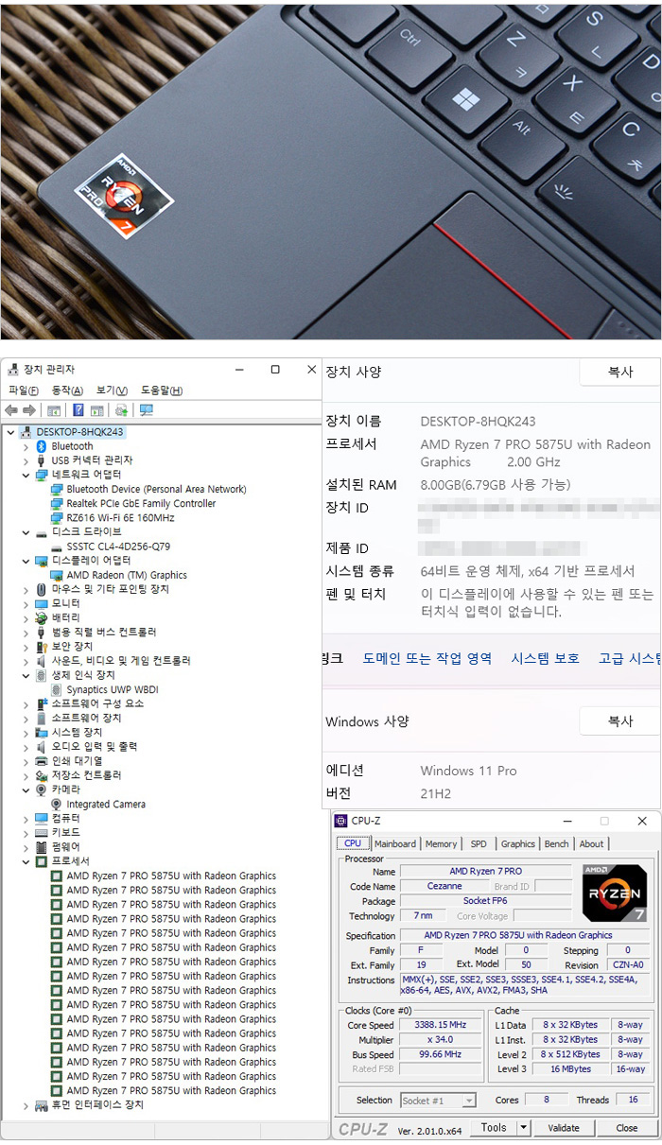Screen dimensions: 662x1145
Task: Click the 키보드 keyboard icon
Action: (x=42, y=832)
